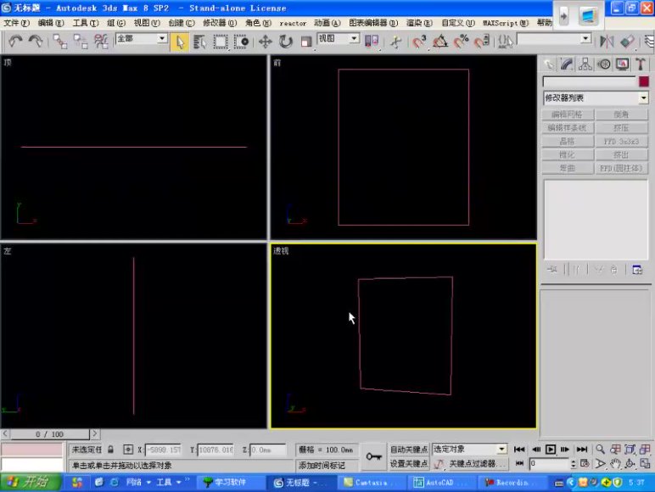Open the Hierarchy panel tab
This screenshot has width=655, height=492.
coord(585,64)
